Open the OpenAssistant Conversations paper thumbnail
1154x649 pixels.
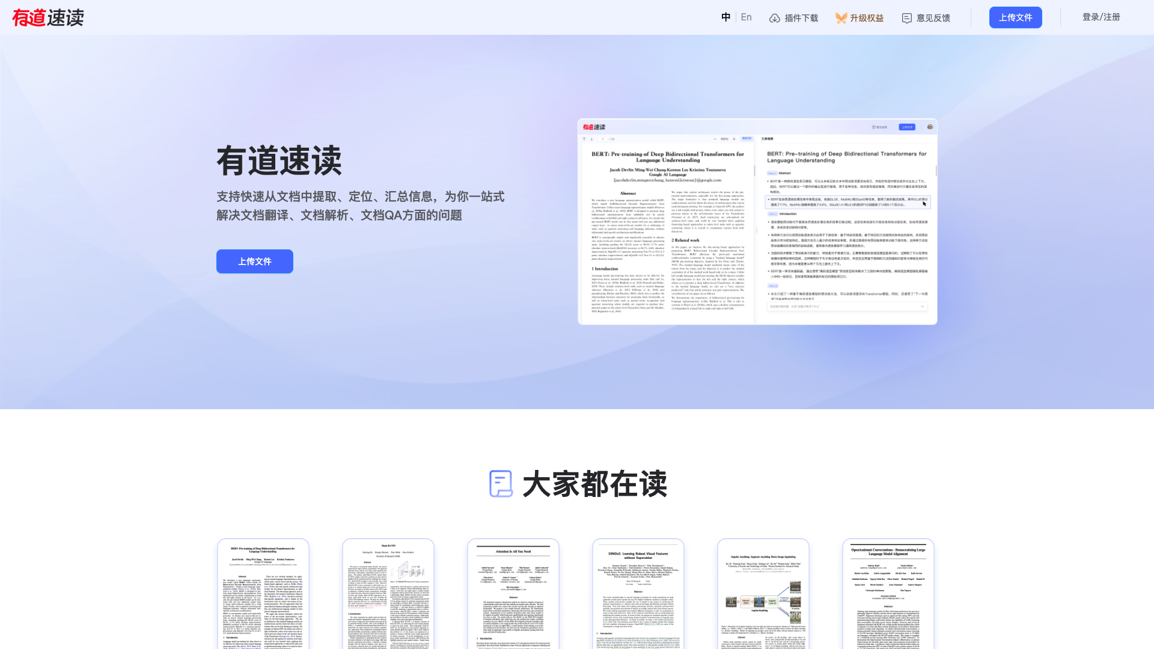click(888, 594)
